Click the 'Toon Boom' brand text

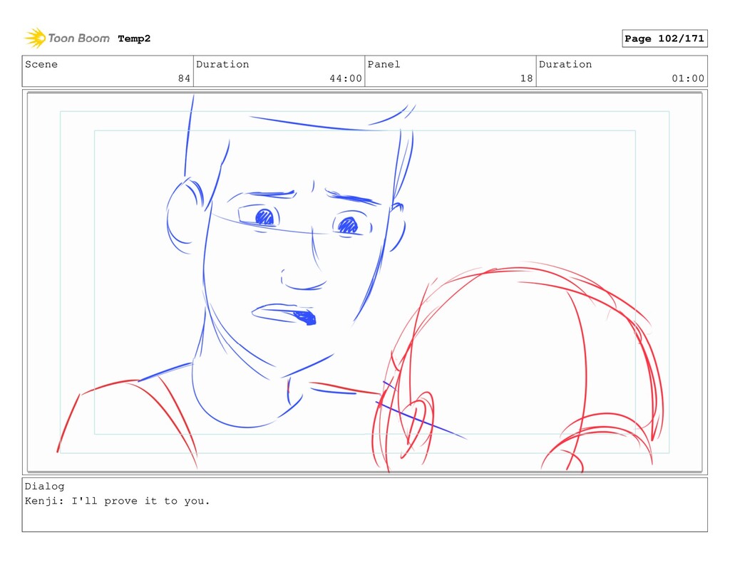point(78,38)
